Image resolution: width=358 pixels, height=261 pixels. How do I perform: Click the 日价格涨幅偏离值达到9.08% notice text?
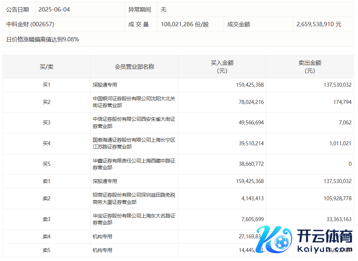click(43, 40)
